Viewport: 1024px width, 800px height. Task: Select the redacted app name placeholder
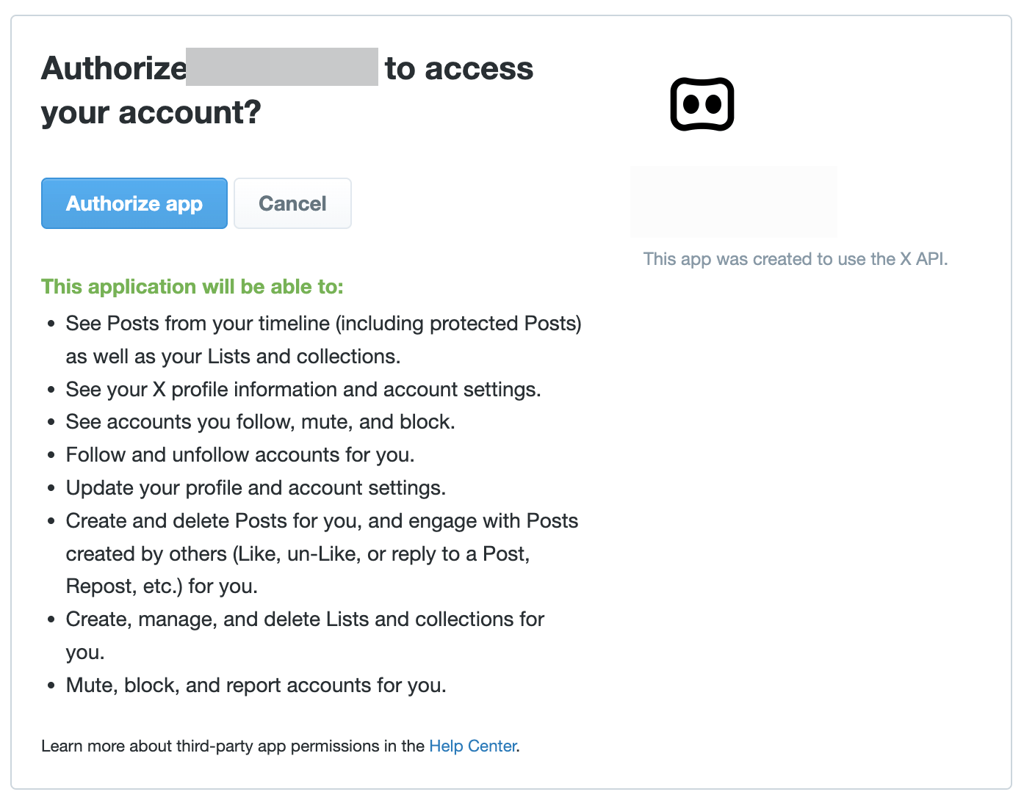click(282, 68)
